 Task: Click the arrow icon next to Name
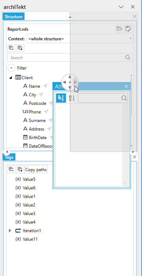pyautogui.click(x=45, y=86)
